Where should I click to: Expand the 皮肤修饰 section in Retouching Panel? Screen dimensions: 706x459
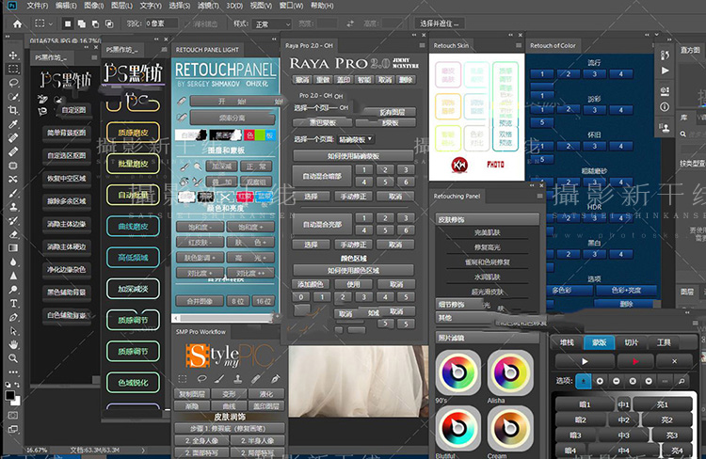point(488,219)
